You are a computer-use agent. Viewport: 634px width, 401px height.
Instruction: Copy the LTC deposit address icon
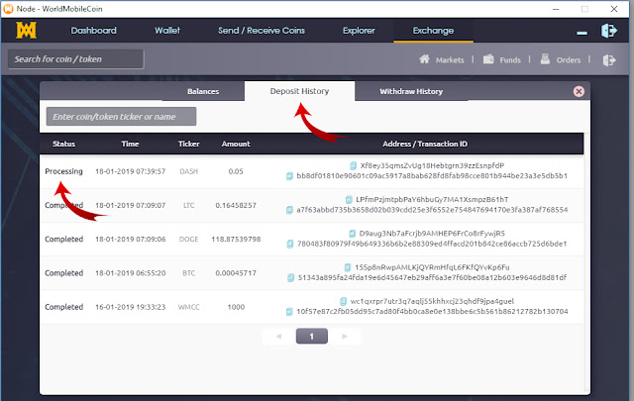(349, 200)
